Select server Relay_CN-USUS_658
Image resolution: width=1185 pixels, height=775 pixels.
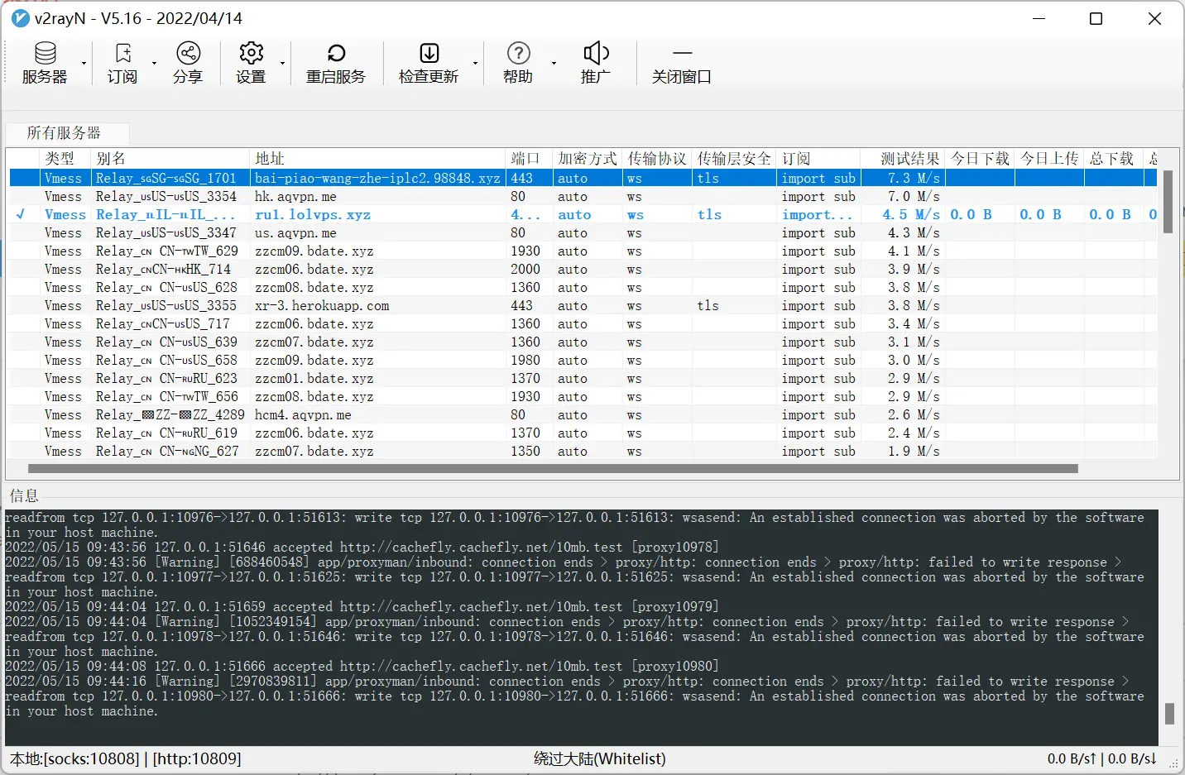click(x=583, y=360)
